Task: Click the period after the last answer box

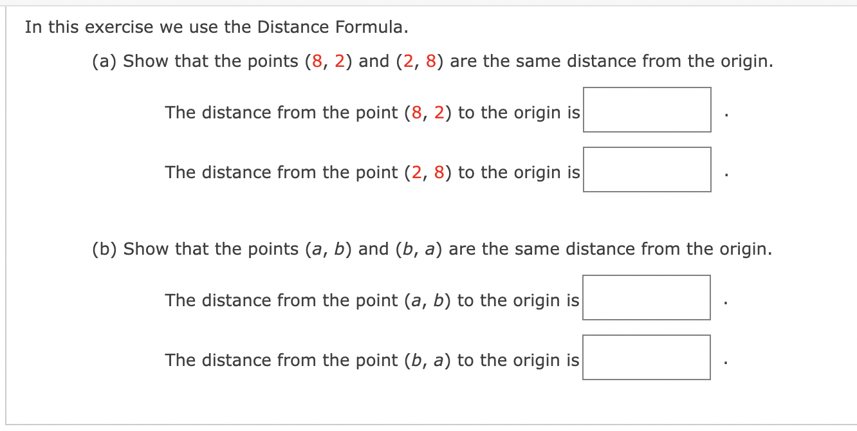Action: tap(726, 363)
